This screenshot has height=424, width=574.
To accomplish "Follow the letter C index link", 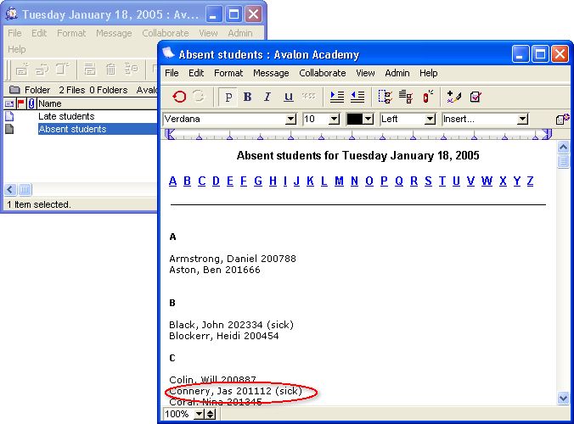I will [x=201, y=181].
